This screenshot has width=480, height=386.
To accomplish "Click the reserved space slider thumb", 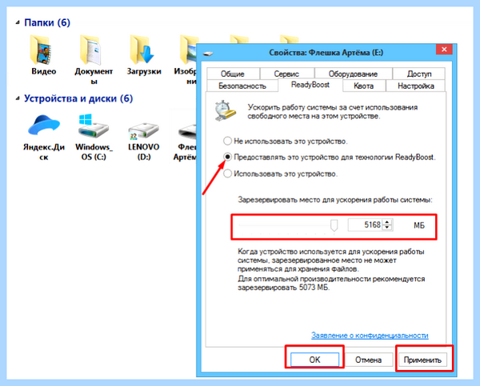I will (334, 225).
